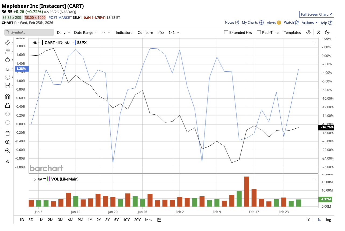This screenshot has width=345, height=231.
Task: Collapse the left drawing toolbar
Action: pos(8,162)
